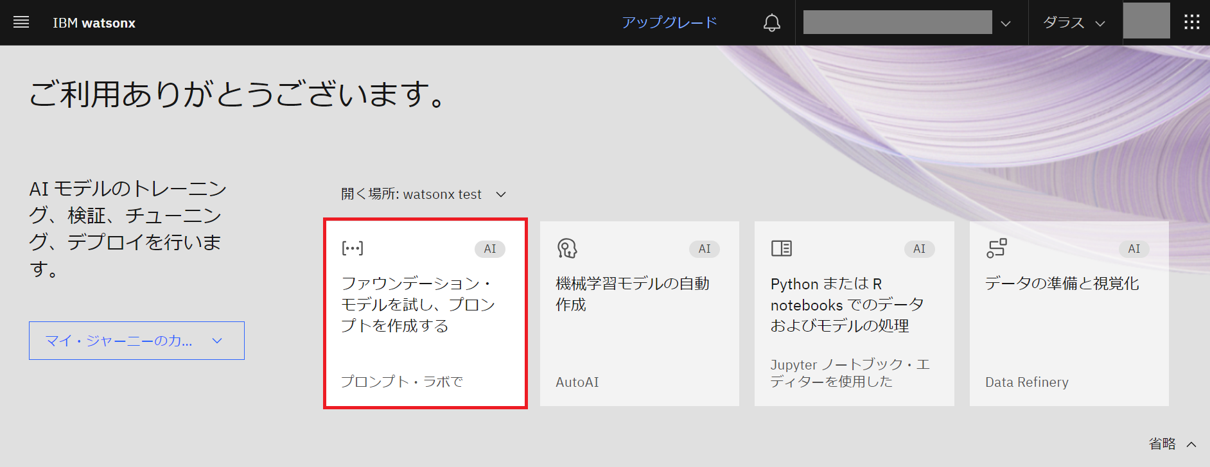Click Jupyter ノートブック・エディター text

pos(850,373)
